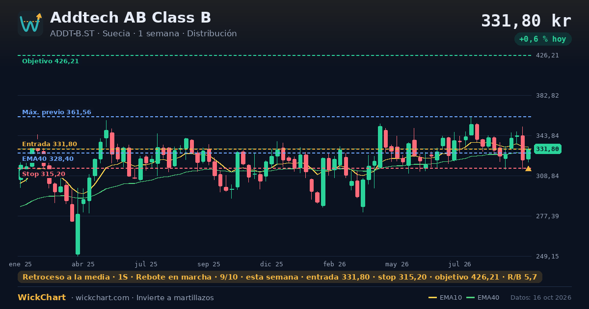Open the wickchart.com footer link
This screenshot has height=309, width=589.
click(x=102, y=298)
